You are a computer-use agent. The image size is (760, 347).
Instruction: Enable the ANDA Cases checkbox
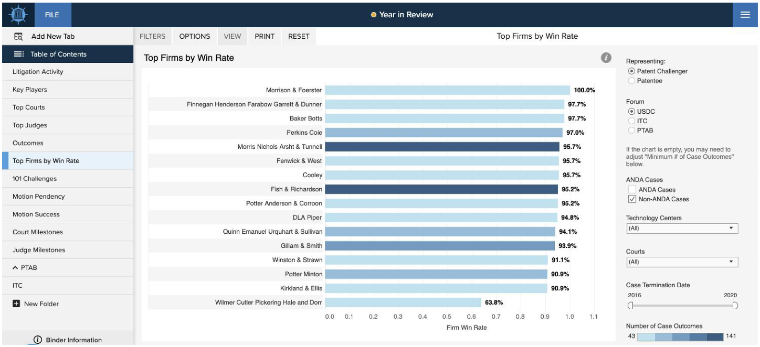click(632, 190)
